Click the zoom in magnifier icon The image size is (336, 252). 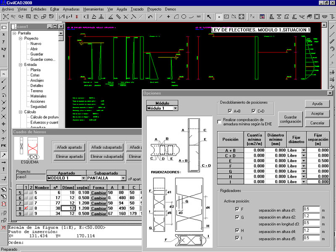pos(21,17)
